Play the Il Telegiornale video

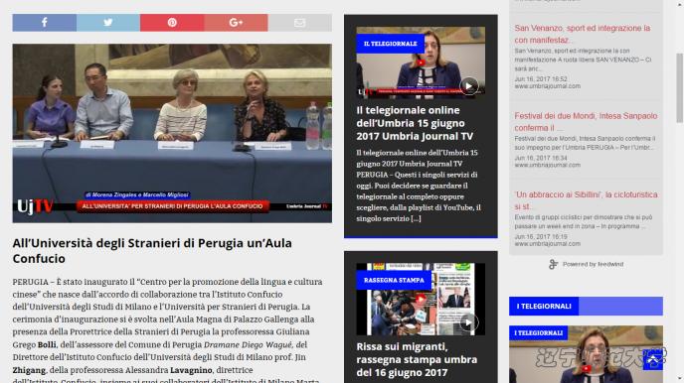click(x=469, y=86)
